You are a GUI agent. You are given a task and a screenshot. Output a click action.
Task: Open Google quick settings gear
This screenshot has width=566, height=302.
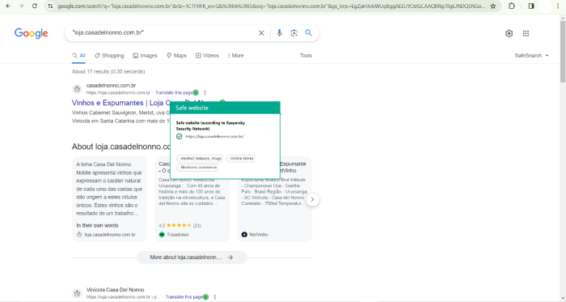click(x=509, y=33)
